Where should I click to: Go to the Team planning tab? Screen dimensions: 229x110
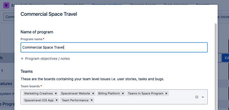[x=175, y=4]
